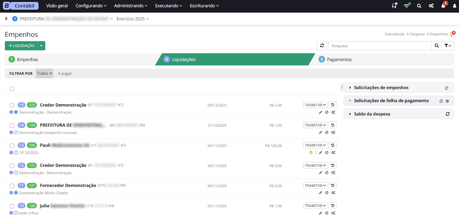This screenshot has width=459, height=217.
Task: Open the headset support icon
Action: tap(394, 6)
